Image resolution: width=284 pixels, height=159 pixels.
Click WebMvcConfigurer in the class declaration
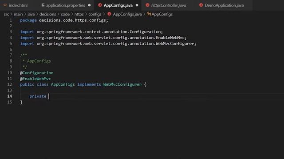point(122,84)
